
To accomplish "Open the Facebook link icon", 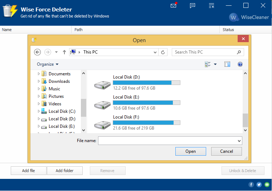I will (251, 185).
